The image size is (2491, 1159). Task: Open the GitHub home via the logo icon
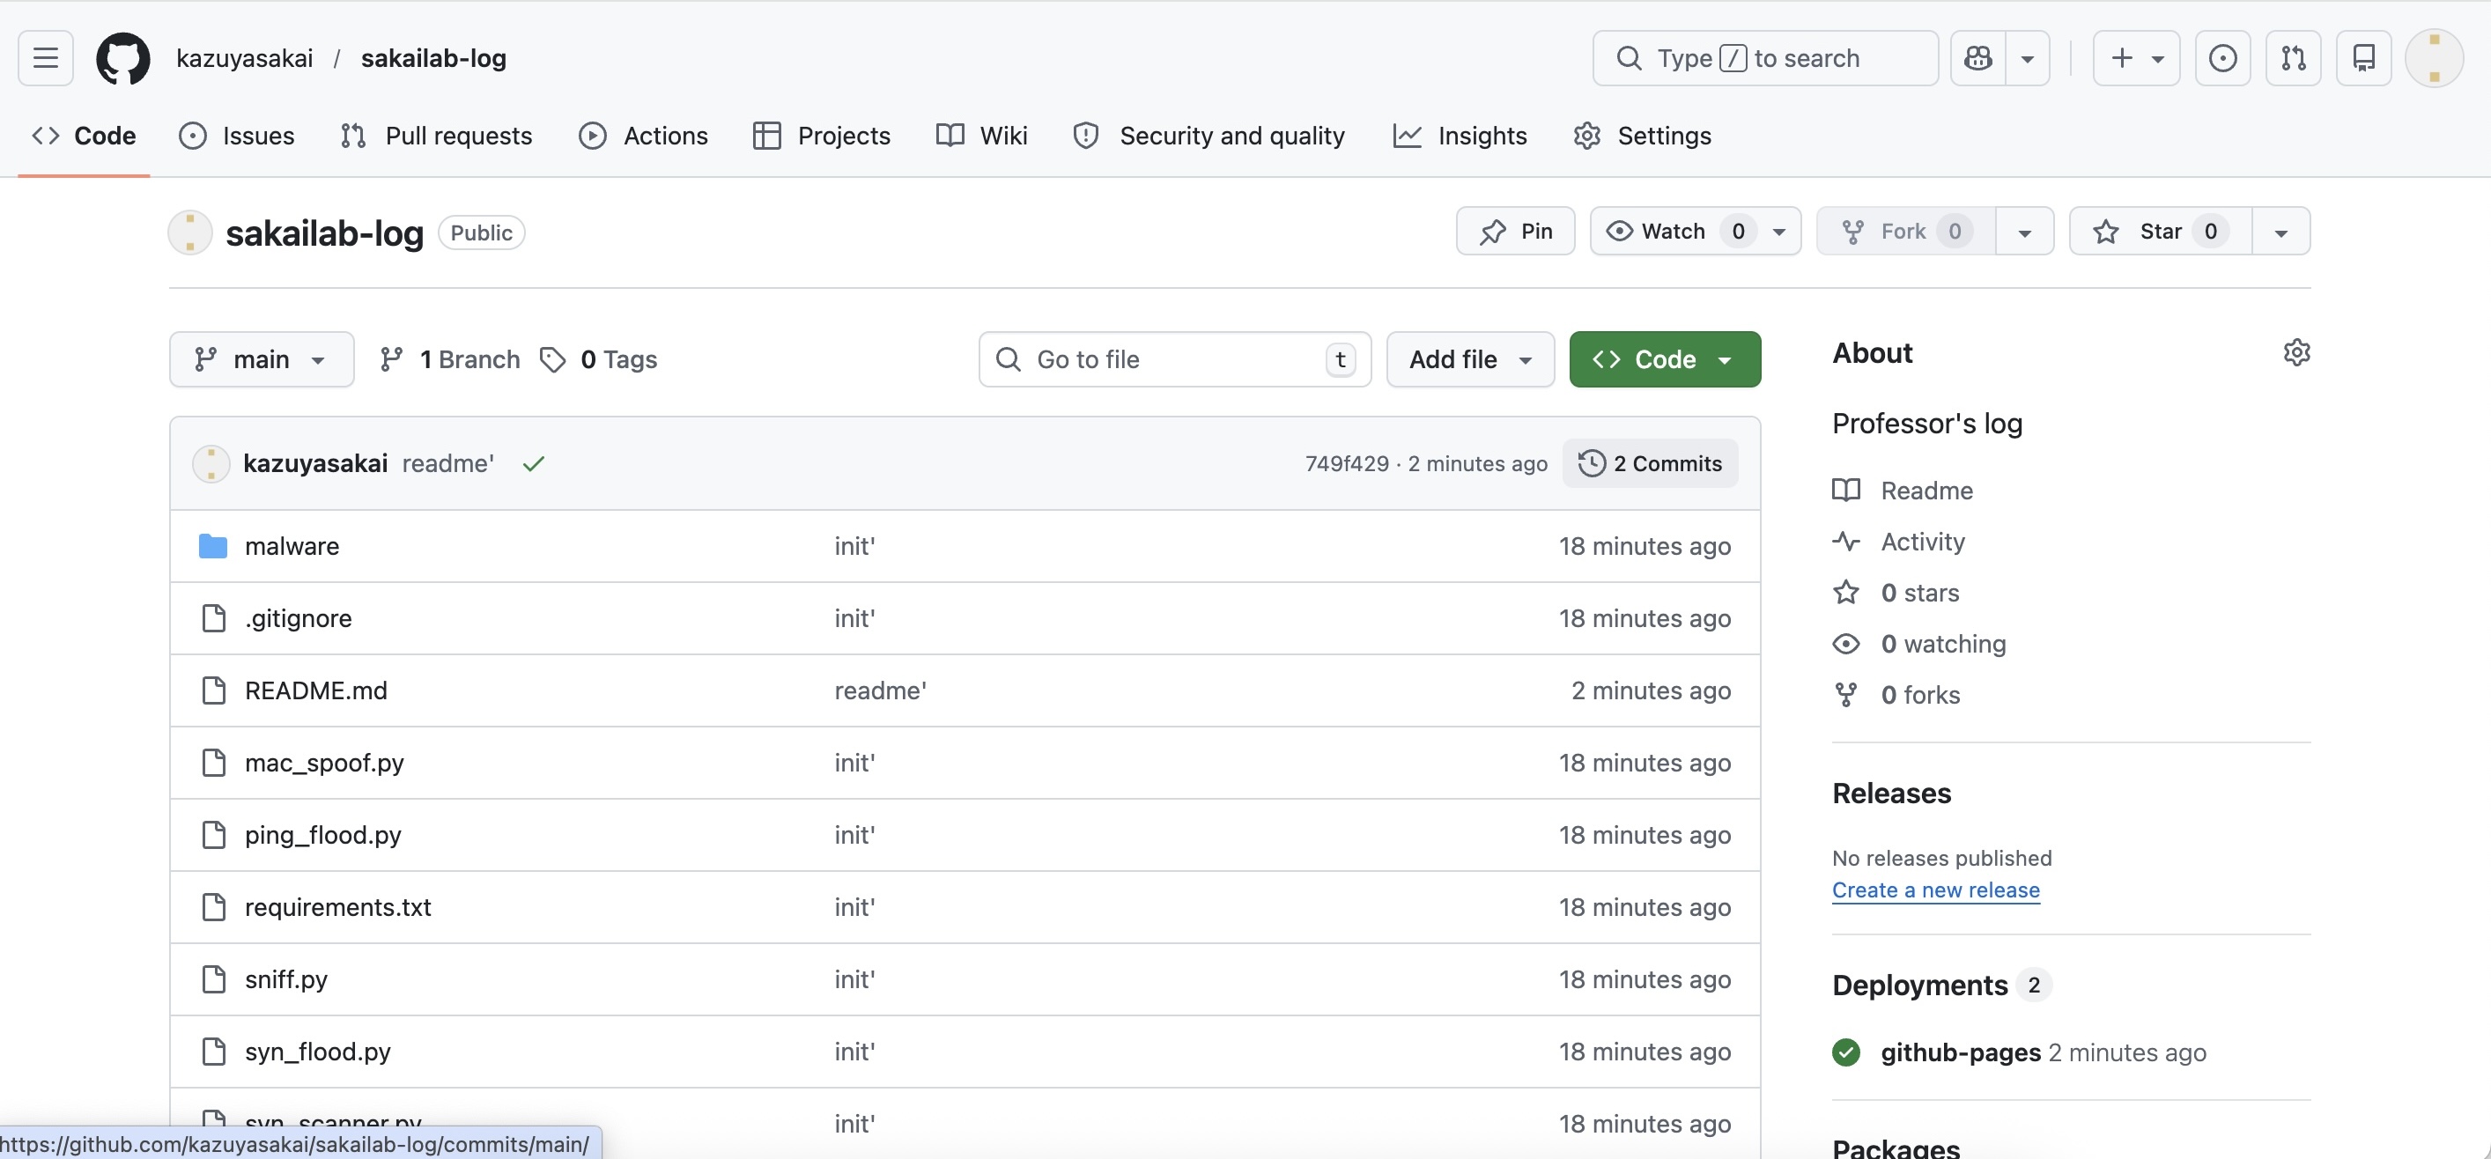coord(122,58)
